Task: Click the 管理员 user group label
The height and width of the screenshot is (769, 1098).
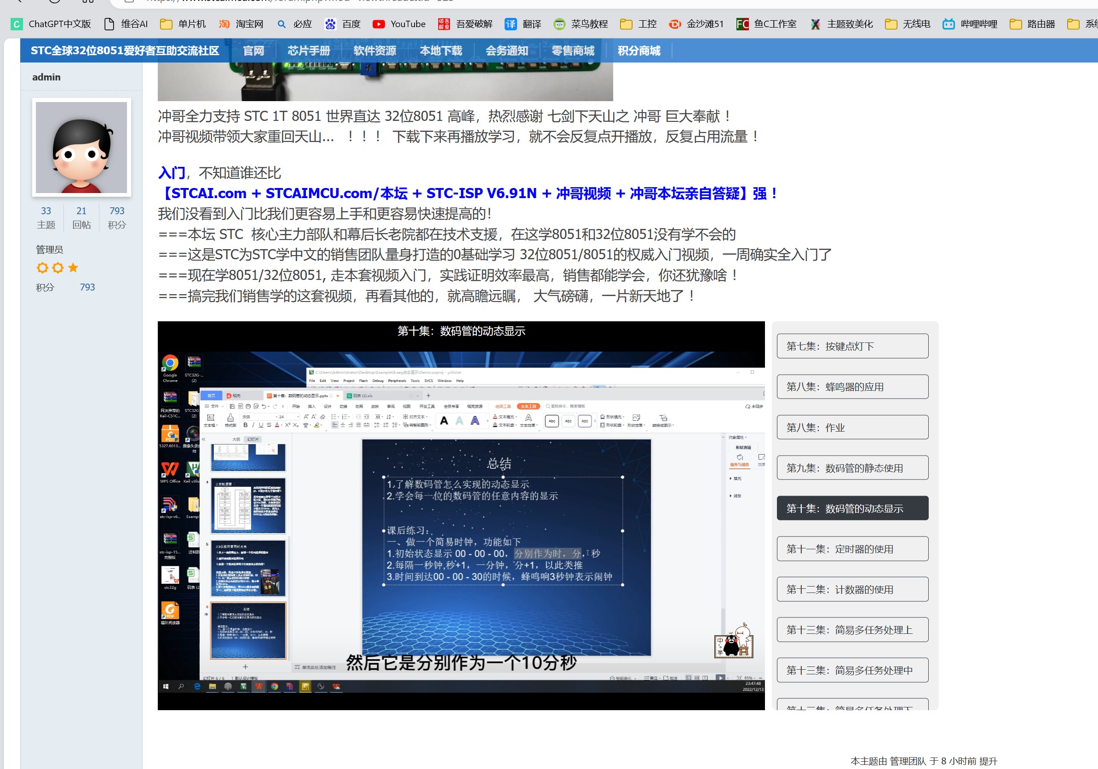Action: (49, 250)
